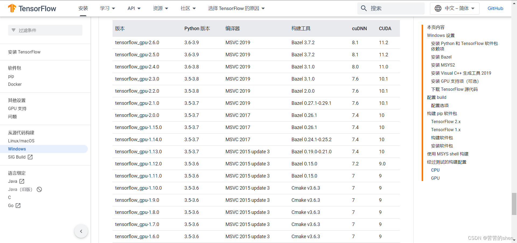This screenshot has width=517, height=243.
Task: Jump to 安装软件包 section
Action: (442, 146)
